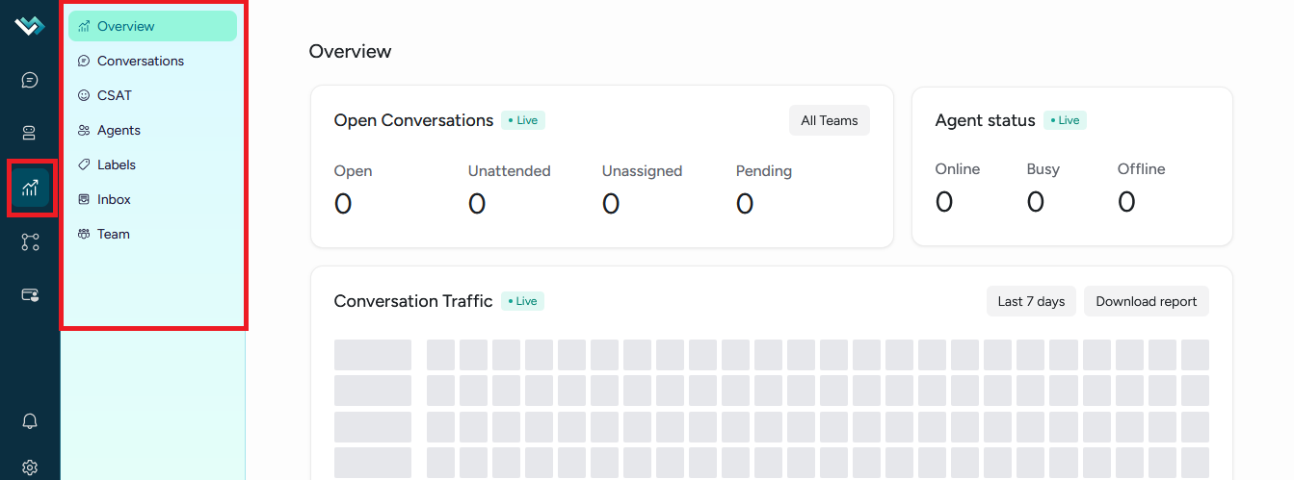Open the Inbox report
The image size is (1294, 480).
152,199
